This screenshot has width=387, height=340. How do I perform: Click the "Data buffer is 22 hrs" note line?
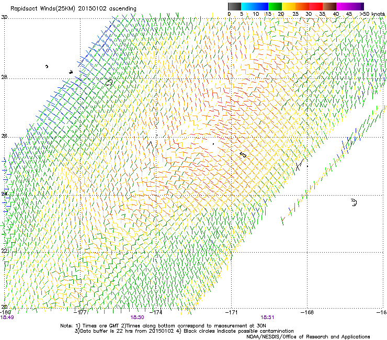click(x=184, y=331)
